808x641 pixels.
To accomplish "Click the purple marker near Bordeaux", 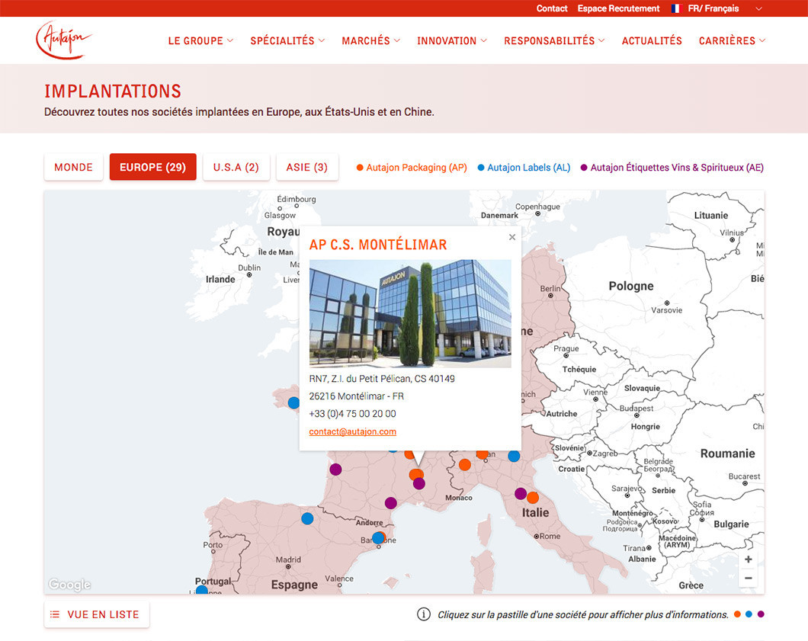I will tap(335, 469).
